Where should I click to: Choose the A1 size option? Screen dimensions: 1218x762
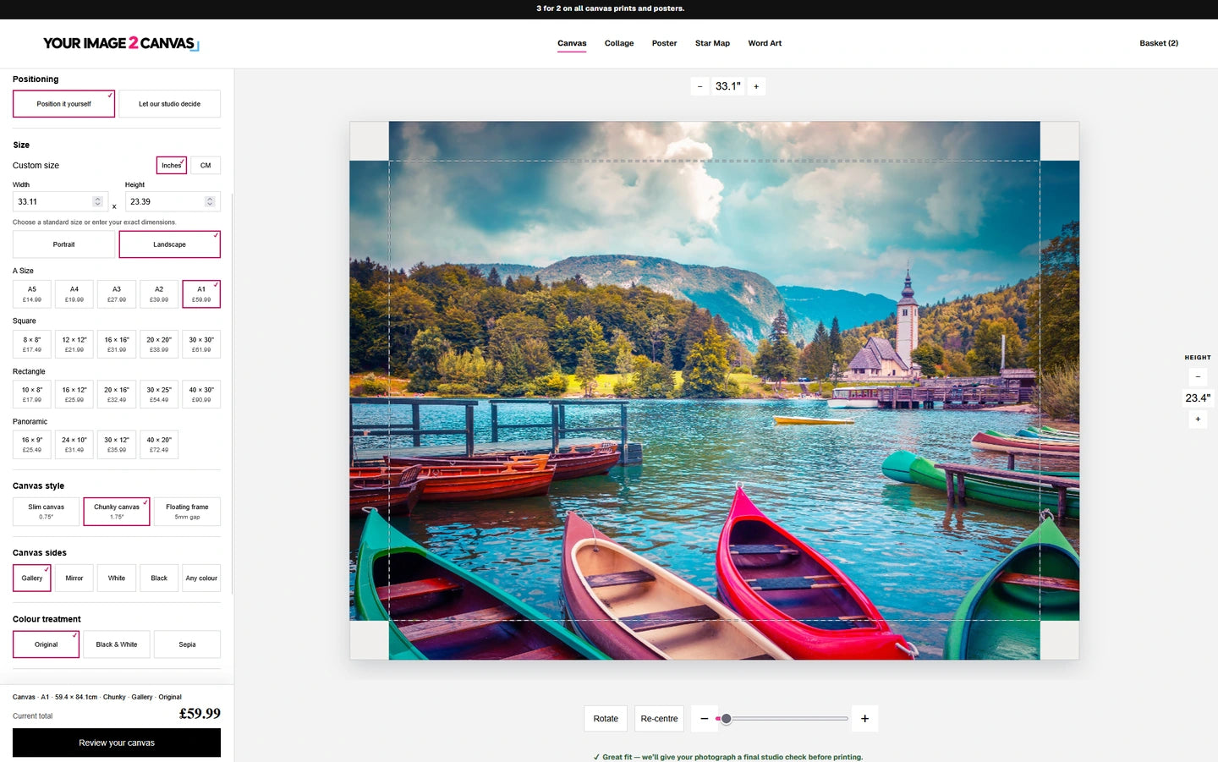click(201, 294)
